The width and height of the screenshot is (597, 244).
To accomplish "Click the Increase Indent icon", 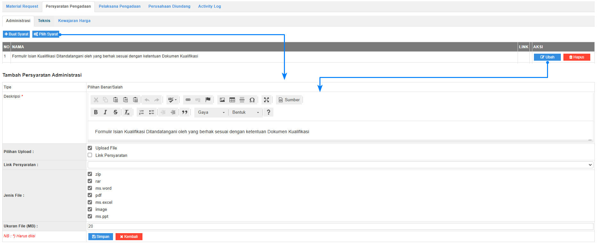I will 173,112.
